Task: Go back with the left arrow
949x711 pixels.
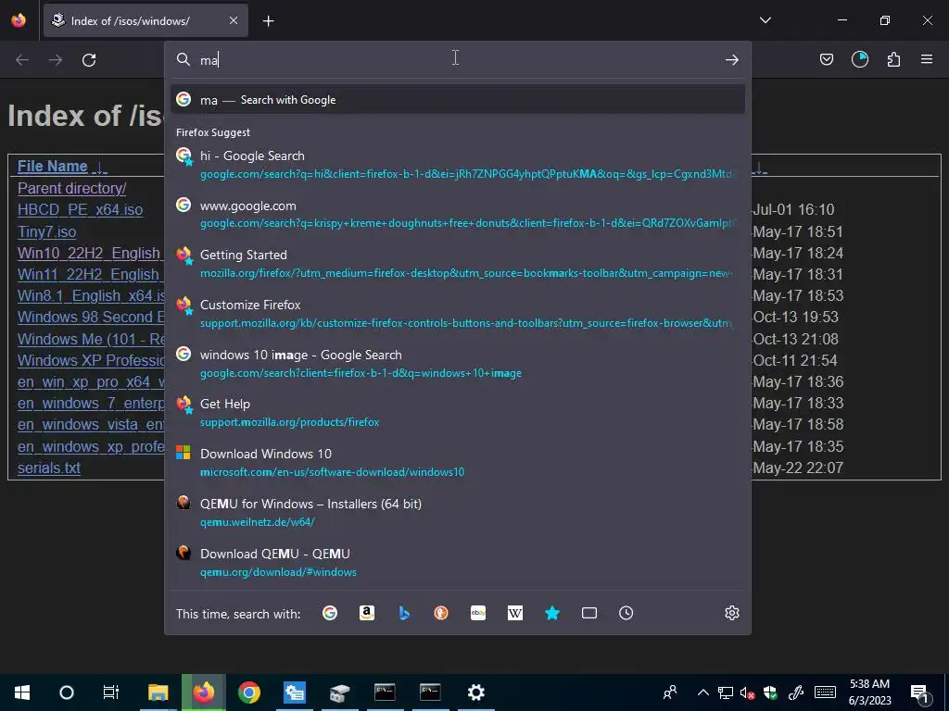Action: tap(22, 60)
